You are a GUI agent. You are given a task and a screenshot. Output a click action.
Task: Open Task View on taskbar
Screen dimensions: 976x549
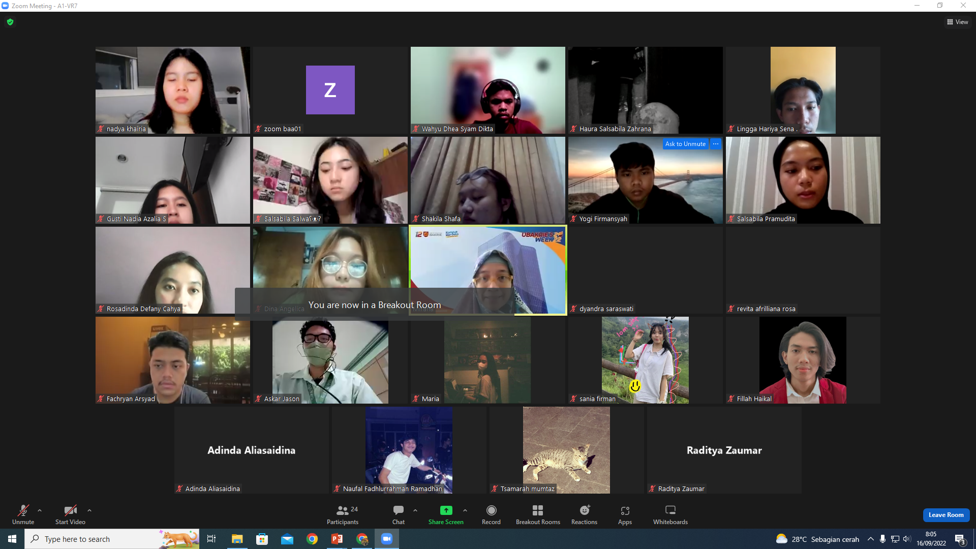[x=211, y=539]
